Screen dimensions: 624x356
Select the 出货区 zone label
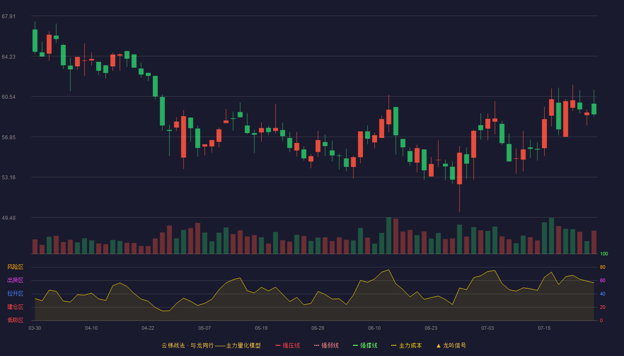pyautogui.click(x=15, y=280)
